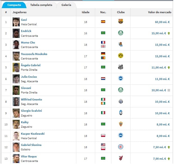Click Gavi's 60,00 mi. € market value
Image resolution: width=174 pixels, height=165 pixels.
(162, 22)
